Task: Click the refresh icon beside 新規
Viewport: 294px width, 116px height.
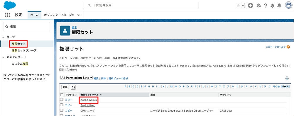Action: pos(73,87)
